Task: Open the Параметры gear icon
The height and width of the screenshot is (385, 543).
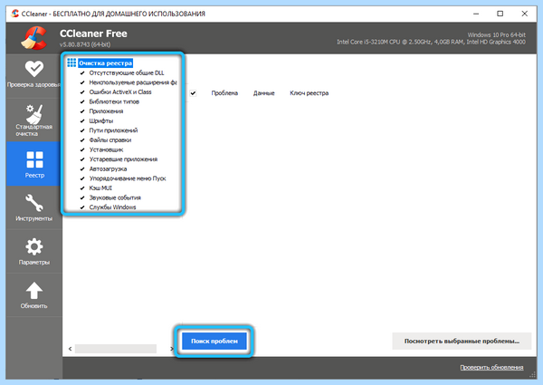Action: click(x=34, y=246)
